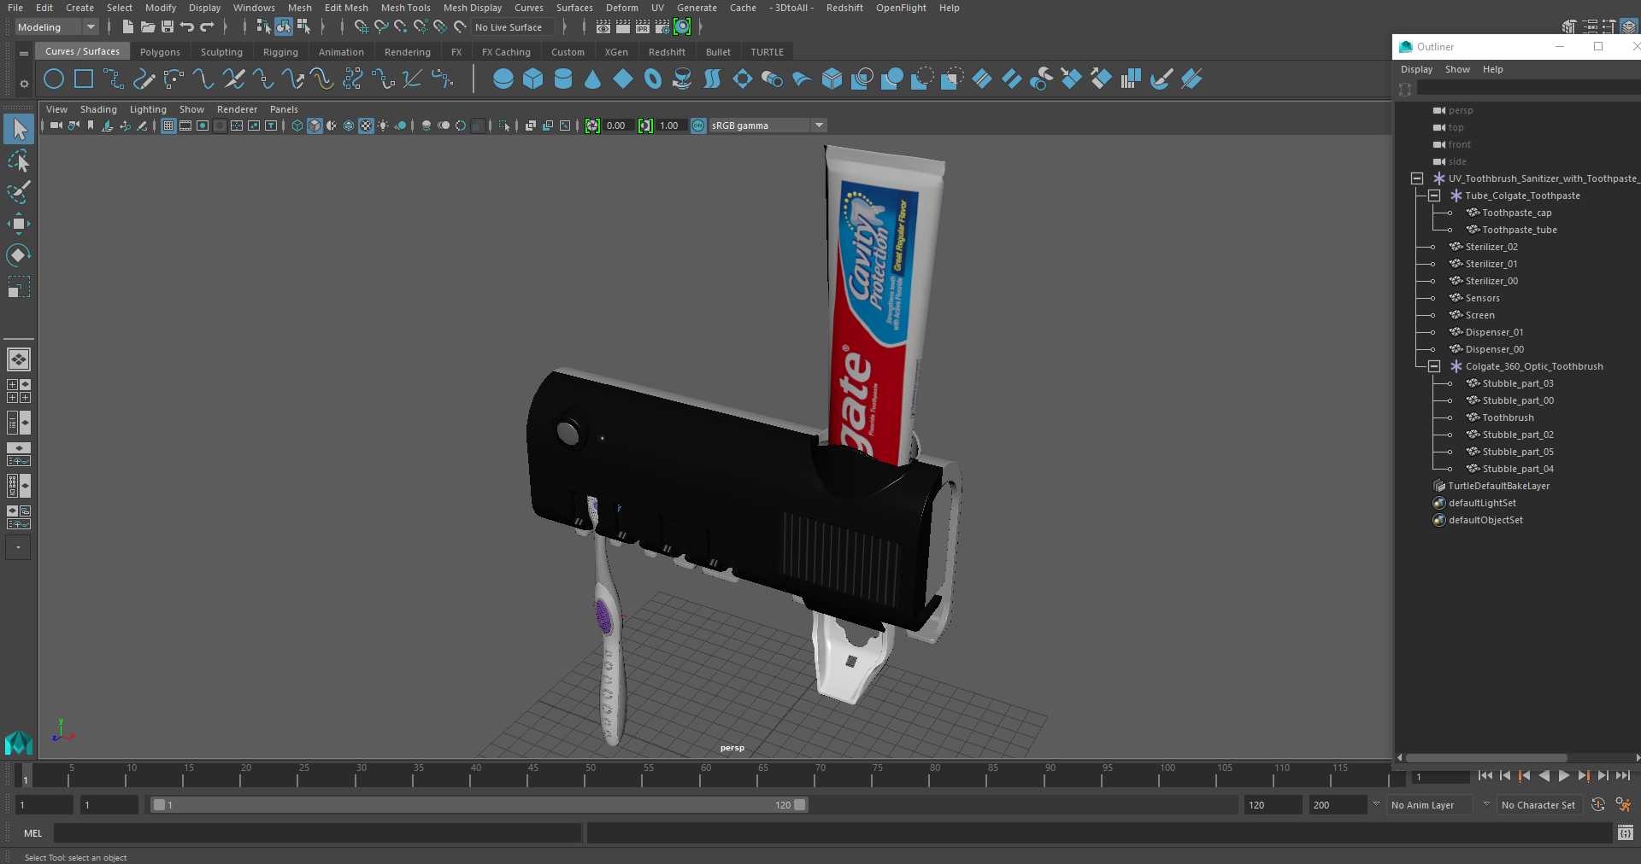
Task: Create a NURBS plane from the shelf
Action: click(623, 79)
